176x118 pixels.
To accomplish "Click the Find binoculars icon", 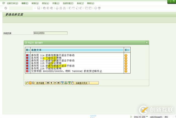I will (x=61, y=8).
